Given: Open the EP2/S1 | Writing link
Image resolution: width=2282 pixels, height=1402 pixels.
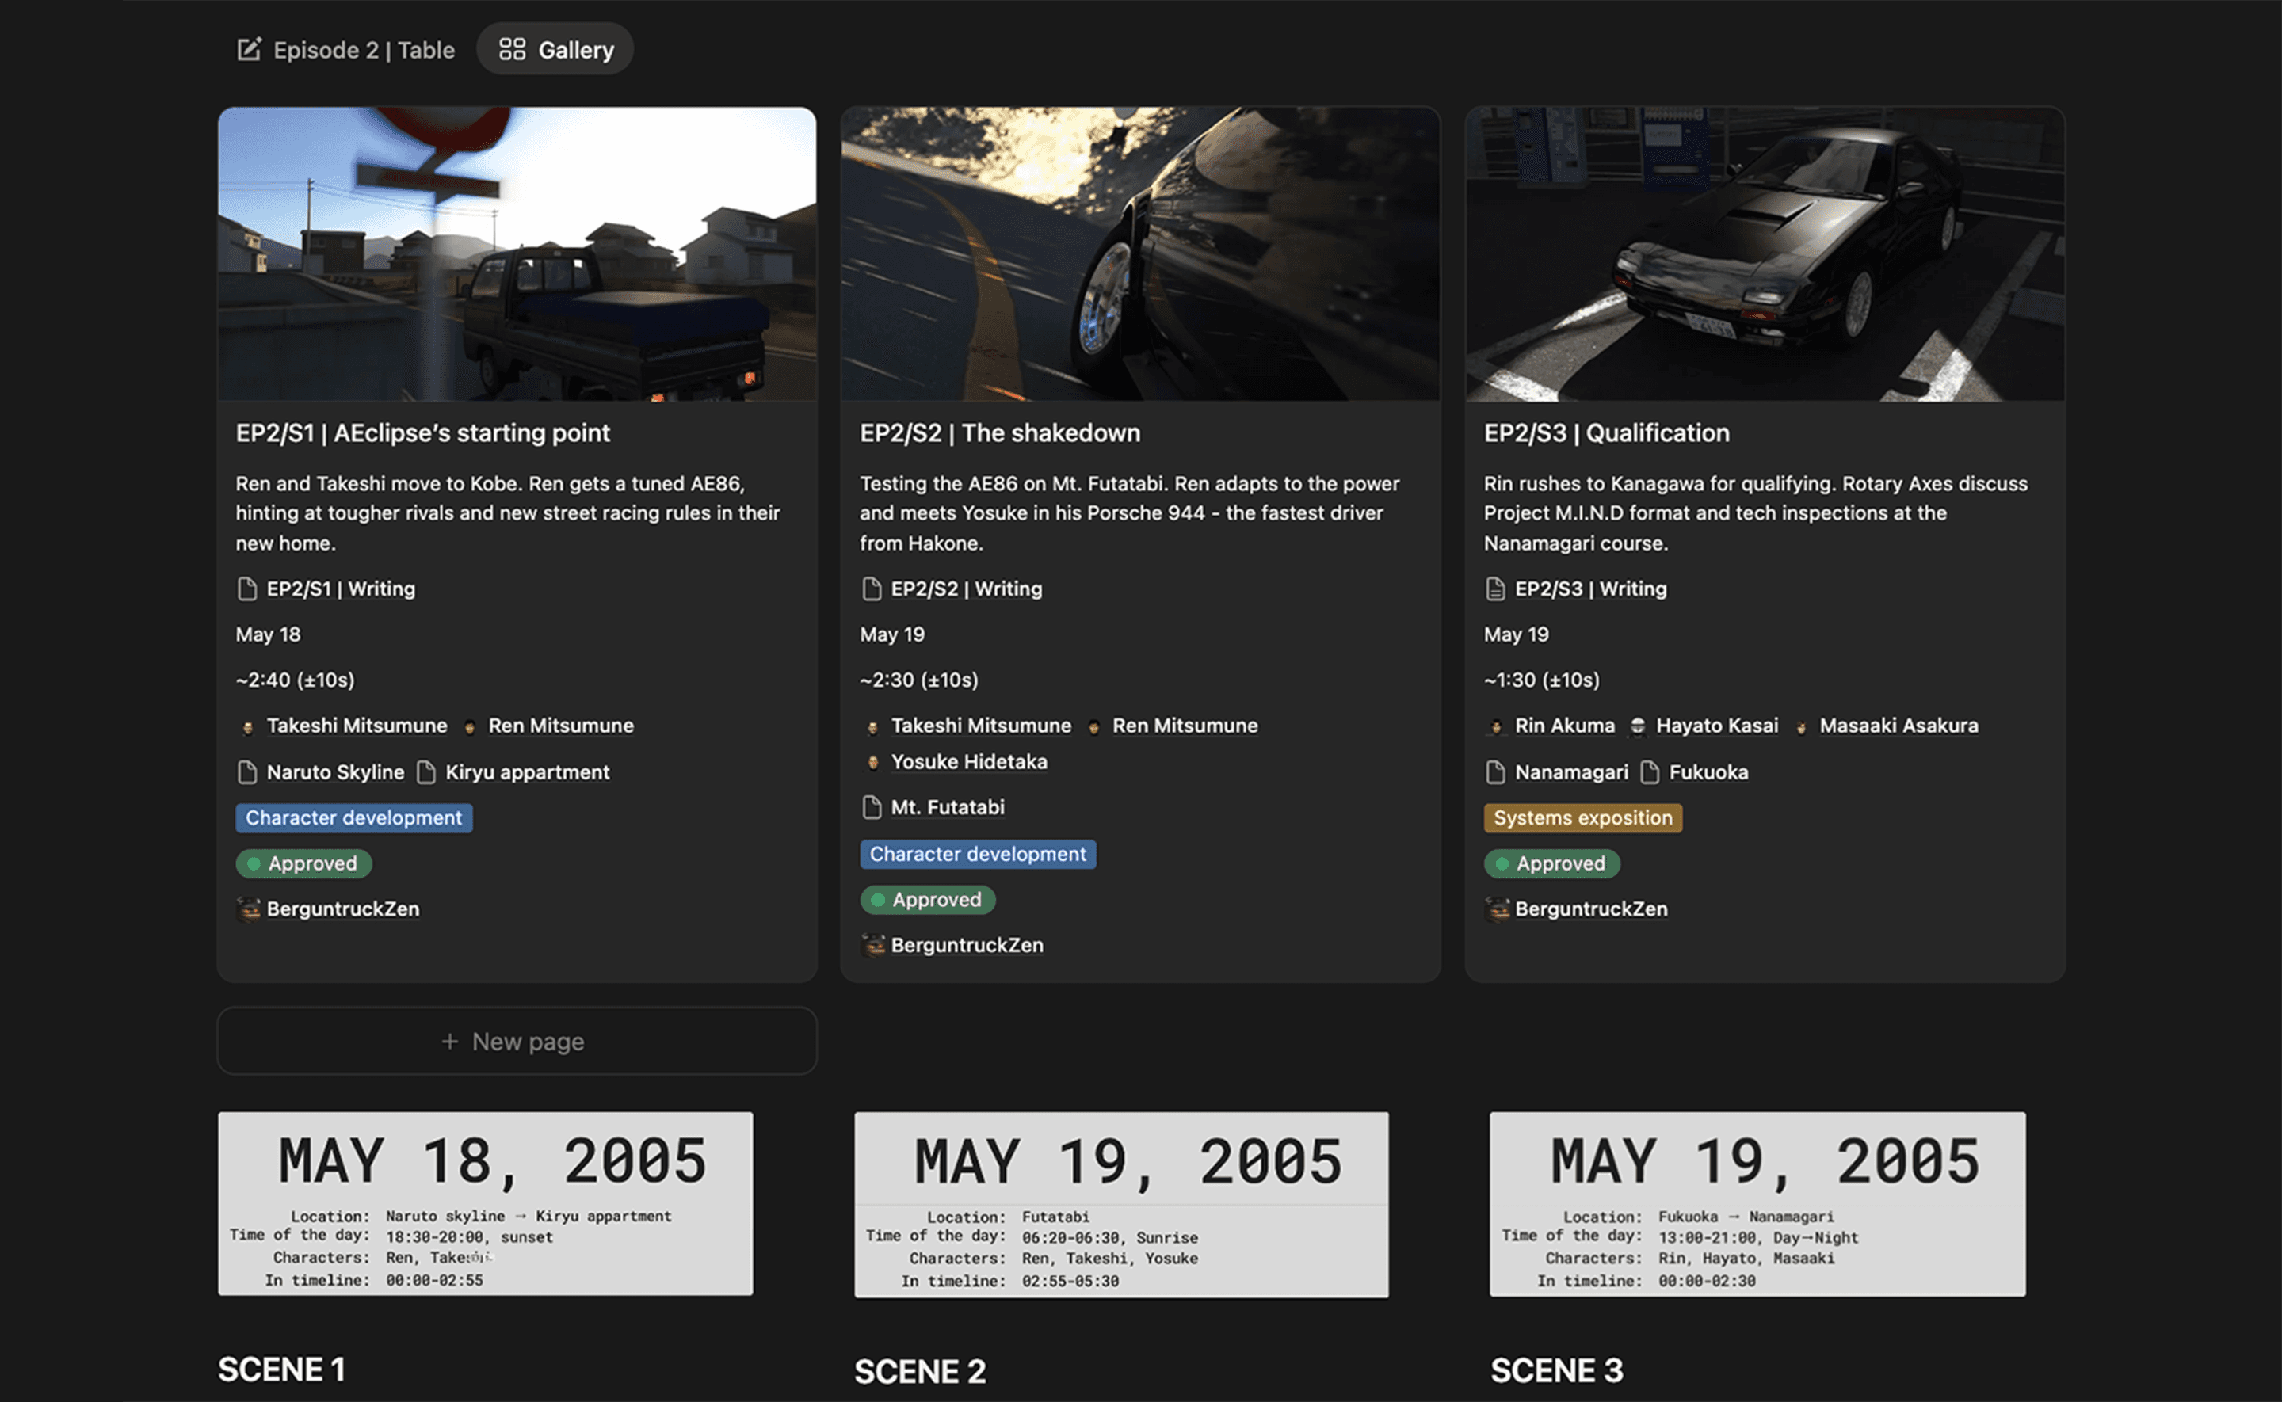Looking at the screenshot, I should 340,589.
